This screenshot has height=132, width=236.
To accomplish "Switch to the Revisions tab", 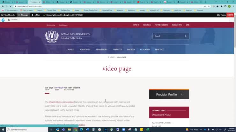I will point(69,90).
